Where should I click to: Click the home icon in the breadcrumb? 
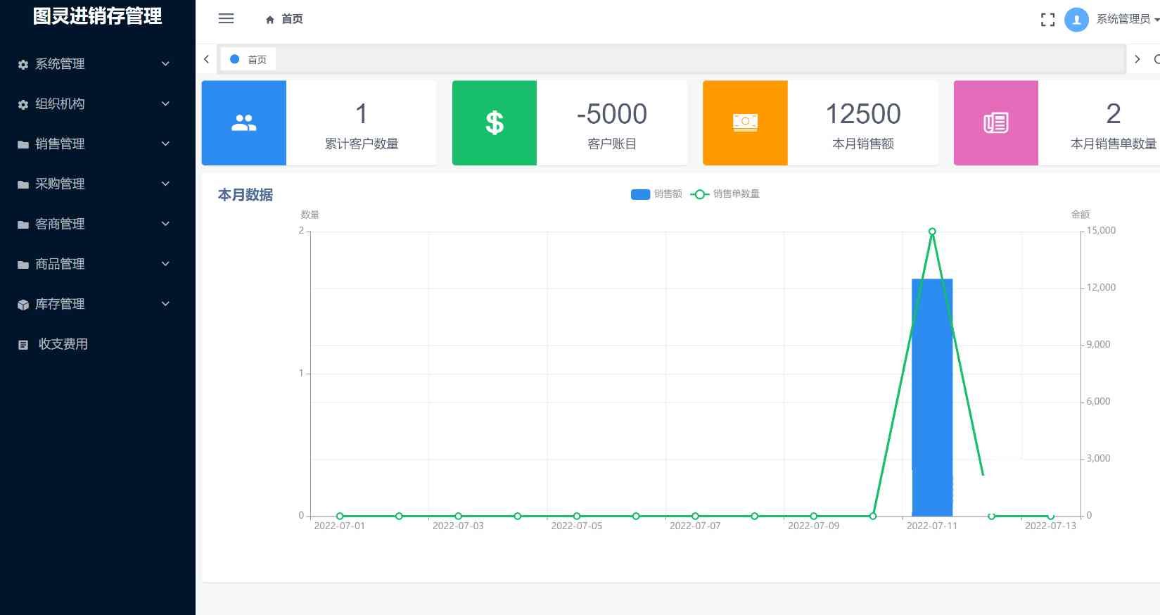(x=270, y=20)
